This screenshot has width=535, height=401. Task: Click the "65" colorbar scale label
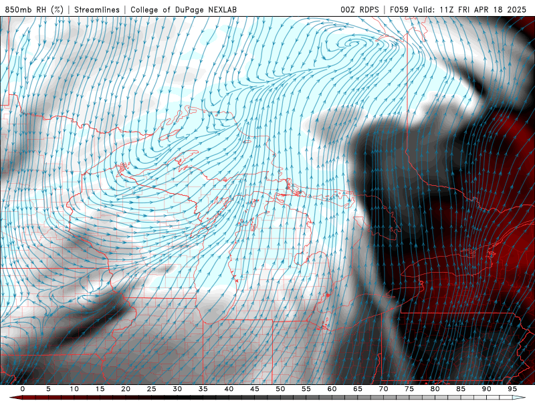click(x=358, y=389)
